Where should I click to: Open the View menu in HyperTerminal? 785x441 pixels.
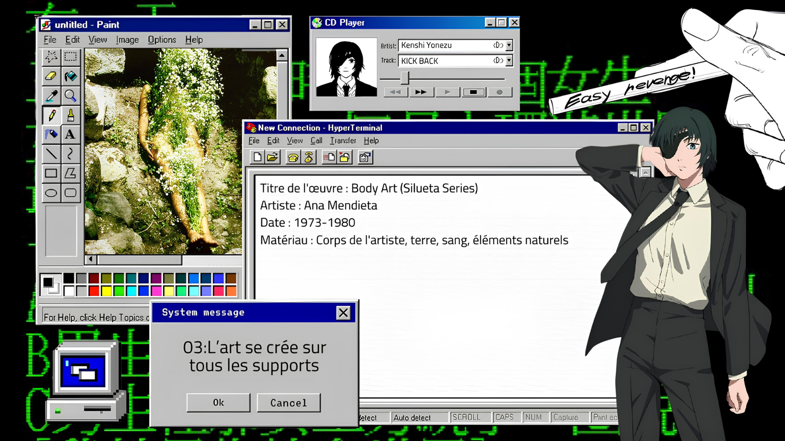click(x=295, y=140)
